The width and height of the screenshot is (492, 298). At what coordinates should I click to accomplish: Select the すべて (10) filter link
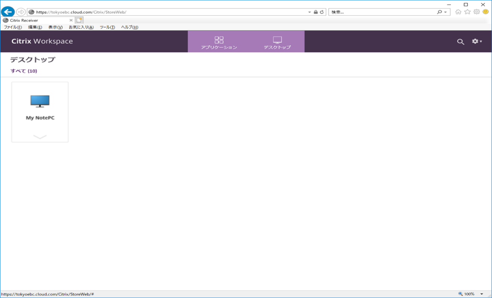pyautogui.click(x=24, y=71)
